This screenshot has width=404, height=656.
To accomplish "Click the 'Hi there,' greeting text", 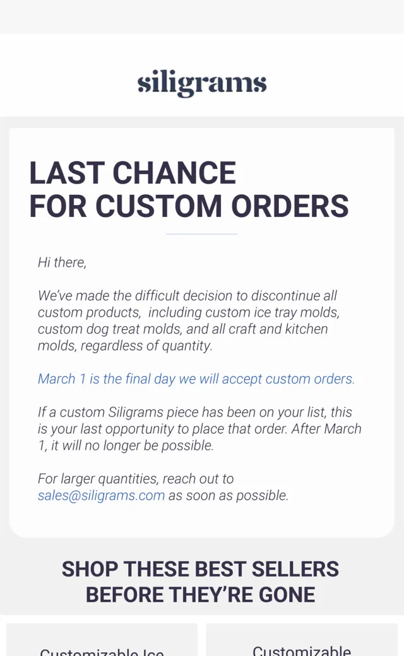I will [x=62, y=262].
